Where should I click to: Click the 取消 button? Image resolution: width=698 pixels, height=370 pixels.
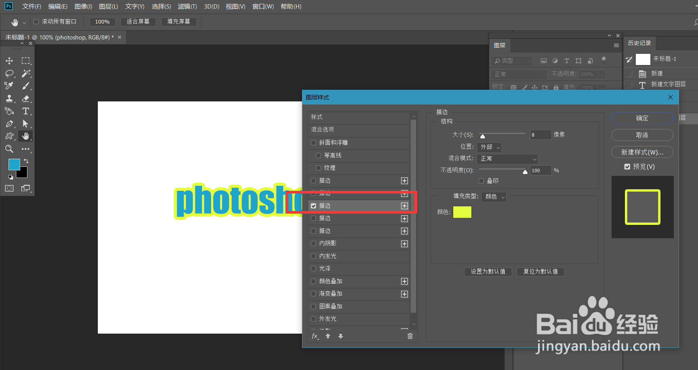pyautogui.click(x=642, y=135)
